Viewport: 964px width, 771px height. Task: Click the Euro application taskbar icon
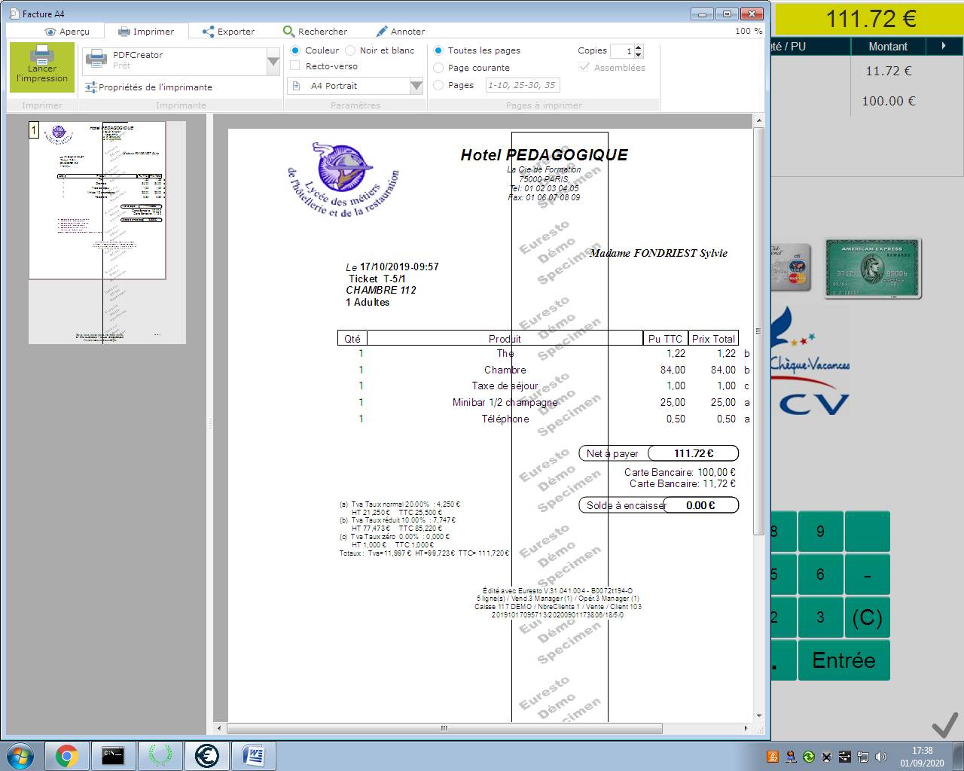pos(207,755)
